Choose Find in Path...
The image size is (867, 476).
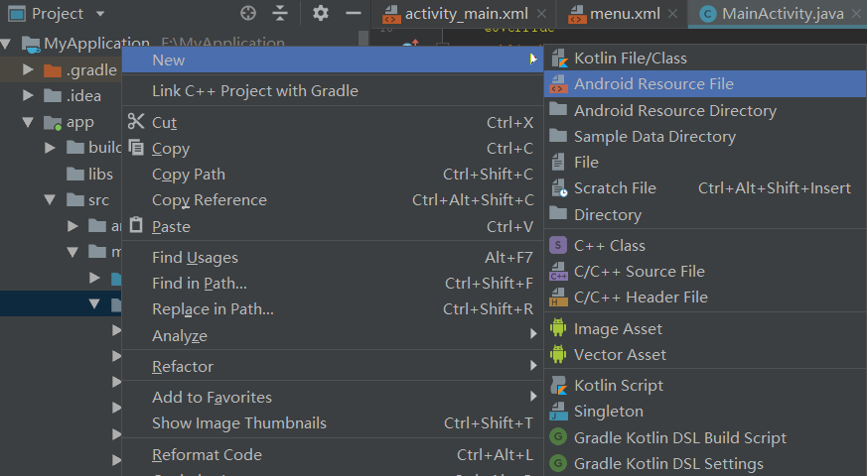pyautogui.click(x=333, y=284)
